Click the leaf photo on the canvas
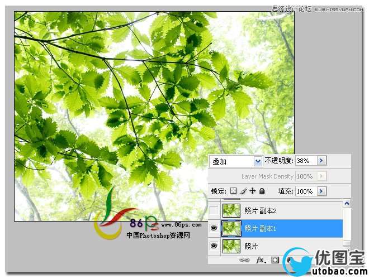369x279 pixels. point(154,116)
